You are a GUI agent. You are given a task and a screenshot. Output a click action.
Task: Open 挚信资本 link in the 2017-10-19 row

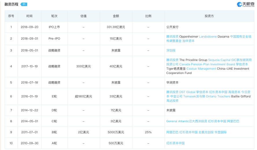[242, 64]
